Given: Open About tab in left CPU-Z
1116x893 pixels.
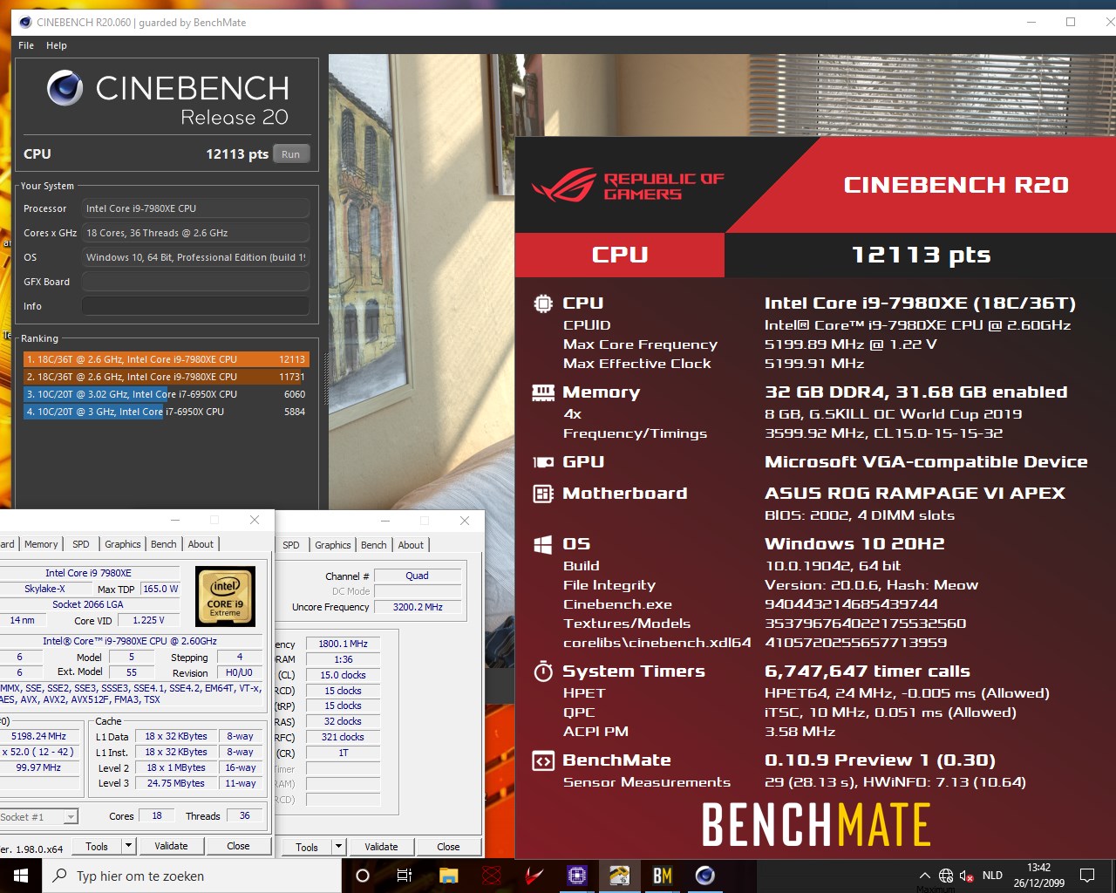Looking at the screenshot, I should [201, 544].
